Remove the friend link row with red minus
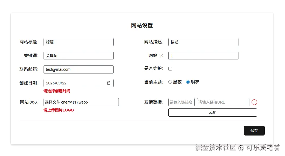Screen dimensions: 285x156 (254, 102)
